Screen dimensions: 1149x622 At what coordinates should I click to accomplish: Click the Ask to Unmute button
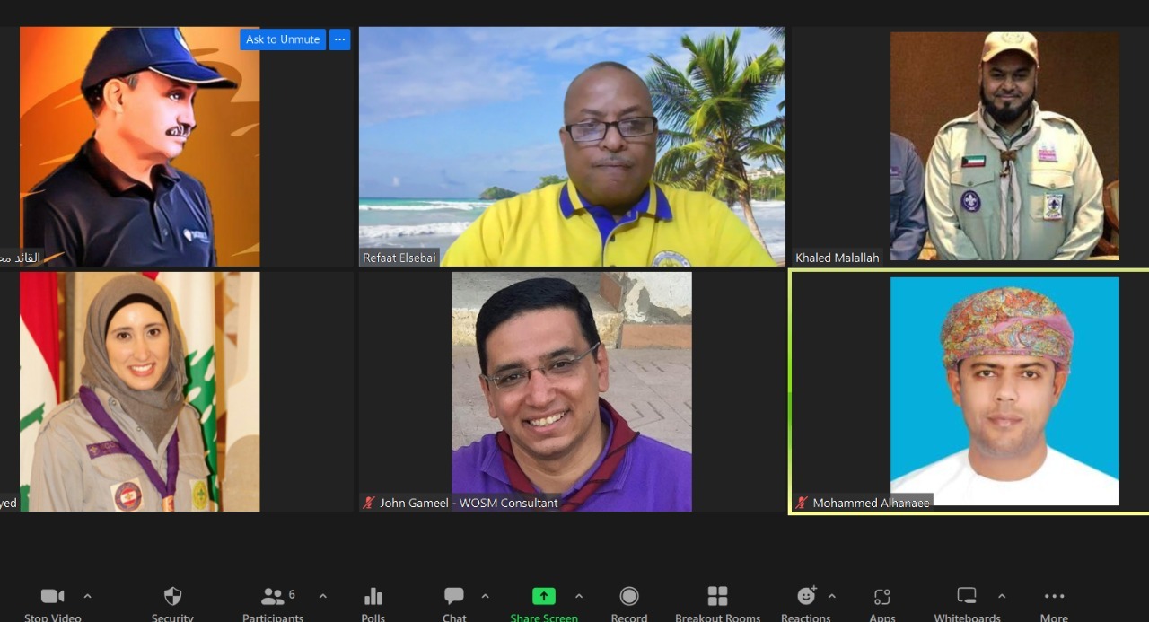pos(282,39)
